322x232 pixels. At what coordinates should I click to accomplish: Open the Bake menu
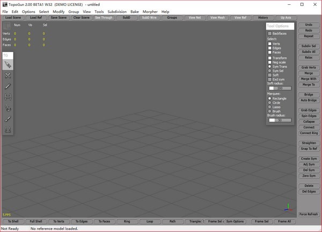point(134,11)
